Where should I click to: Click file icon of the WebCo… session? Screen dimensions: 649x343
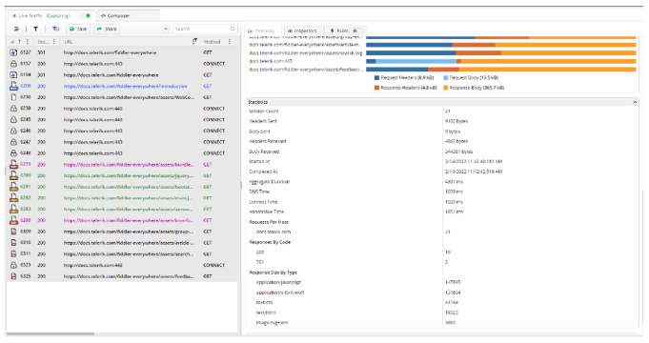click(13, 97)
